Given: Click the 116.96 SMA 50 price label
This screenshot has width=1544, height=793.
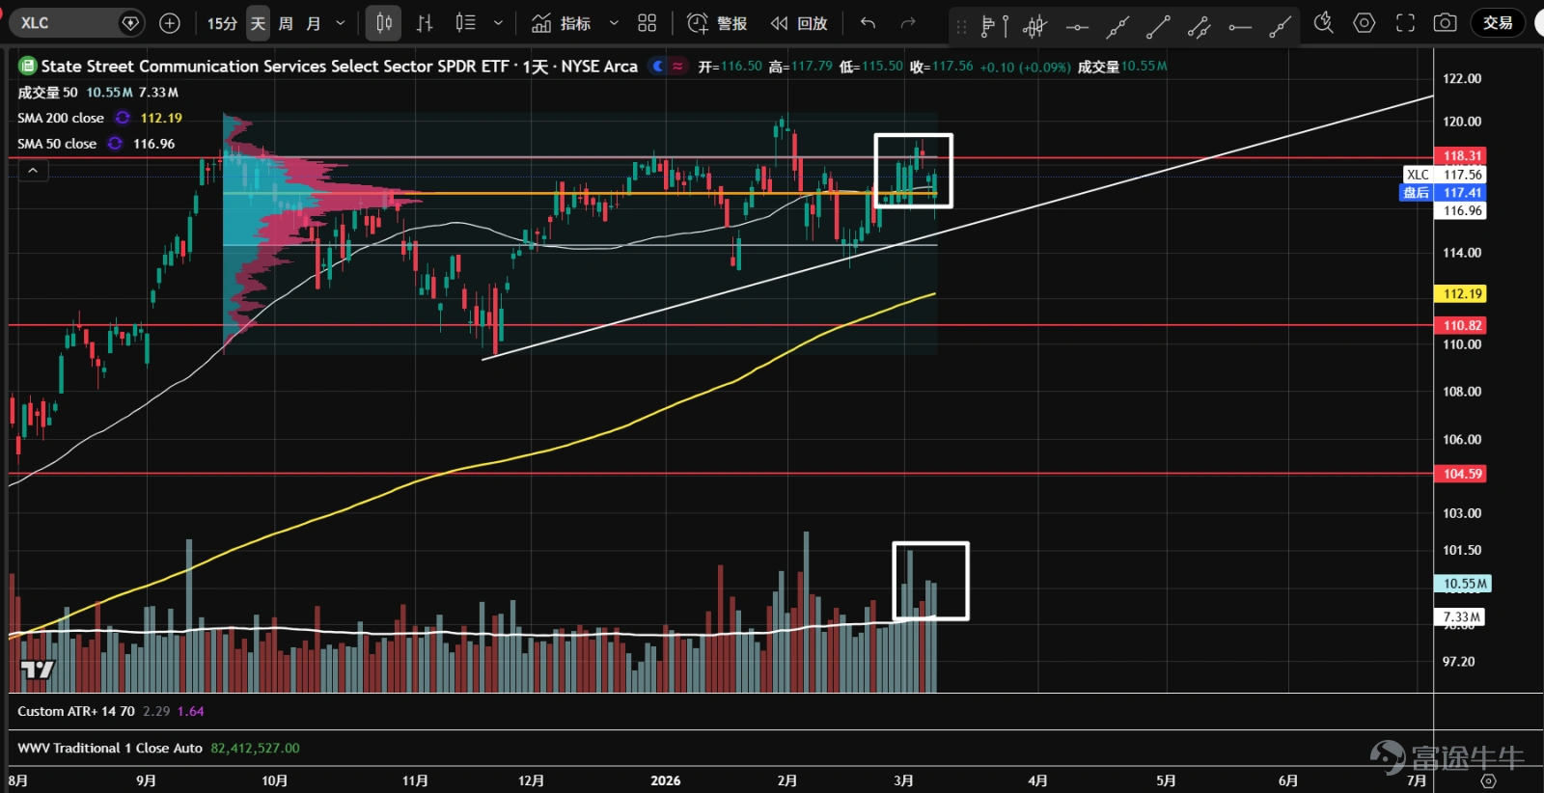Looking at the screenshot, I should click(1462, 210).
